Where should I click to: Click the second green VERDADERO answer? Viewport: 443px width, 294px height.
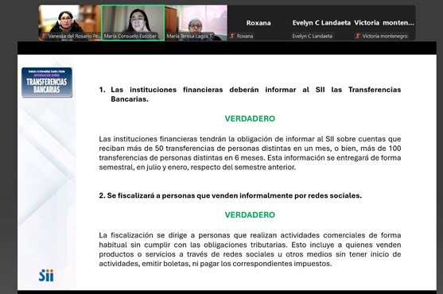click(250, 215)
